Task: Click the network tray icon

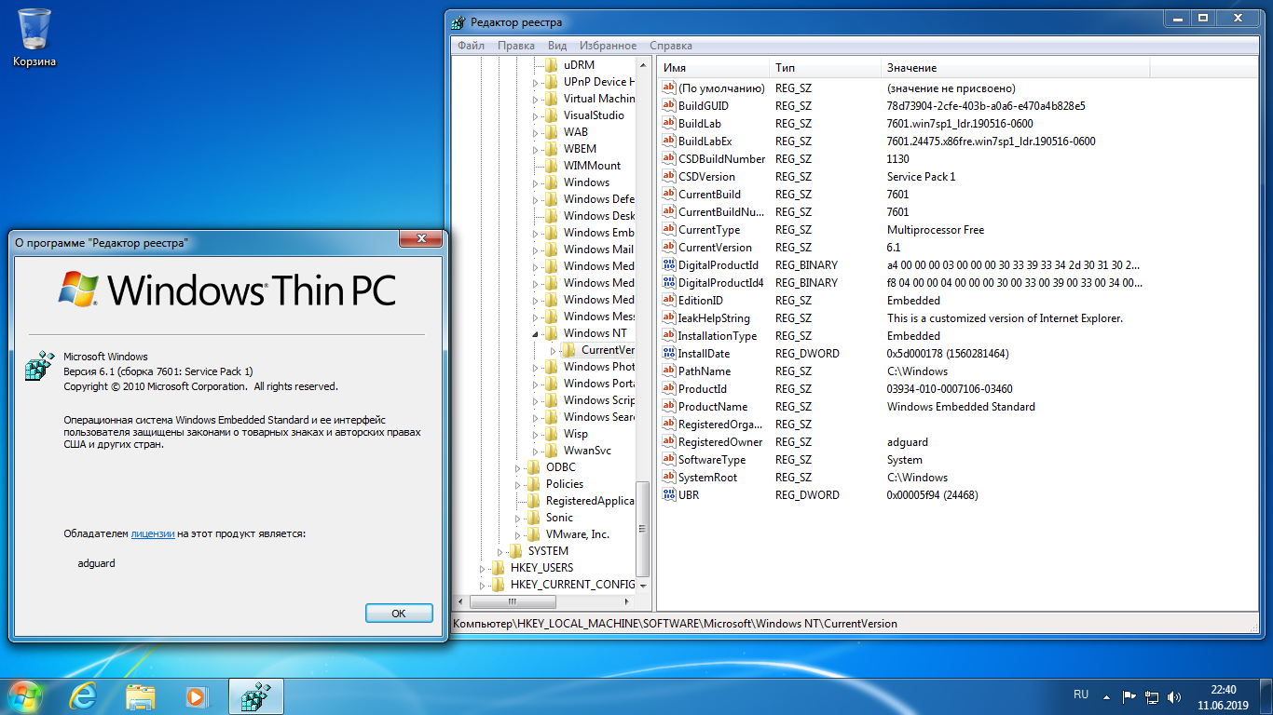Action: [x=1152, y=696]
